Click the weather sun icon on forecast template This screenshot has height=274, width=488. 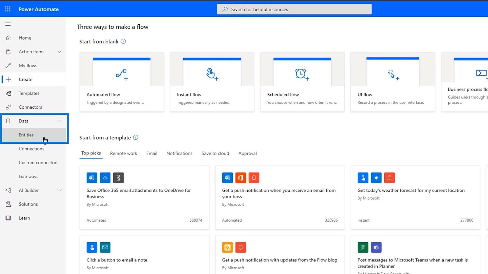tap(376, 178)
